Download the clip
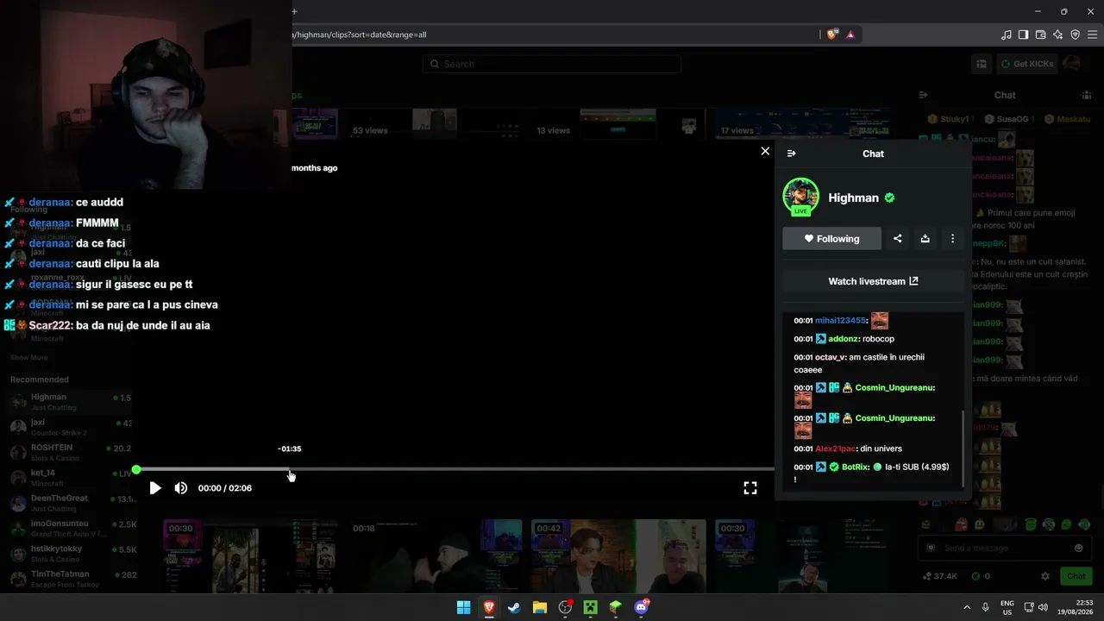1104x621 pixels. [925, 239]
